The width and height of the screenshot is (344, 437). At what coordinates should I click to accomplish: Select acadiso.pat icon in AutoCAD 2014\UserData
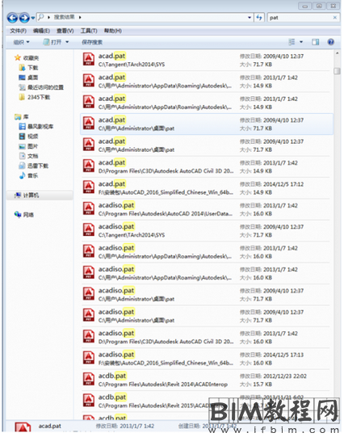click(x=89, y=208)
